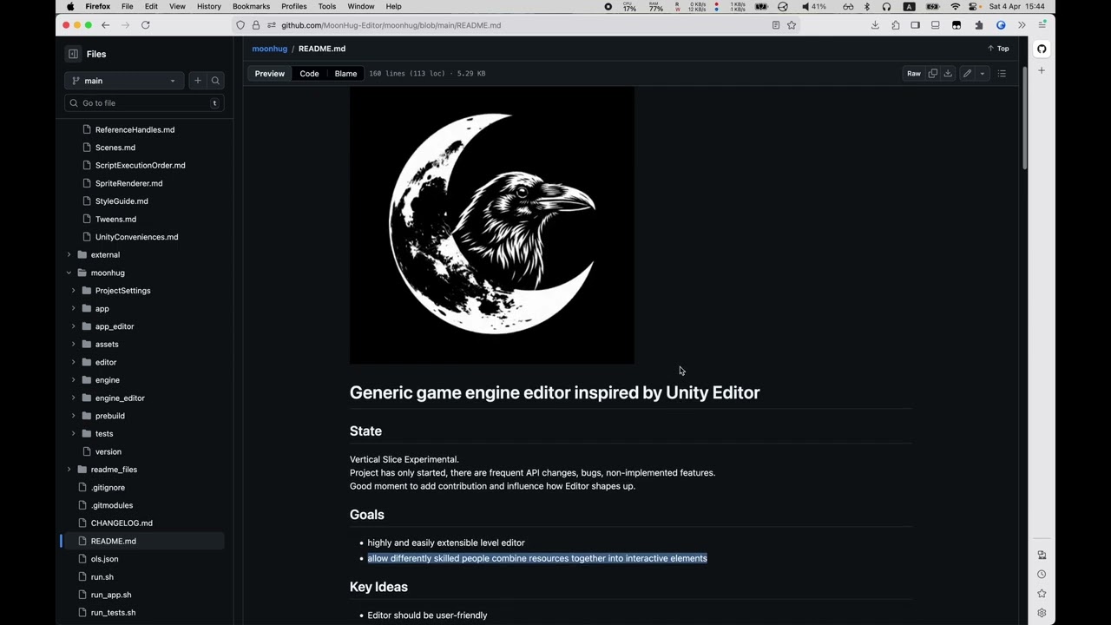Show more toolbar items chevrons

point(1022,25)
